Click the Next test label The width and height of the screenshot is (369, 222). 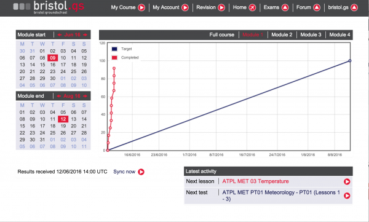point(197,192)
